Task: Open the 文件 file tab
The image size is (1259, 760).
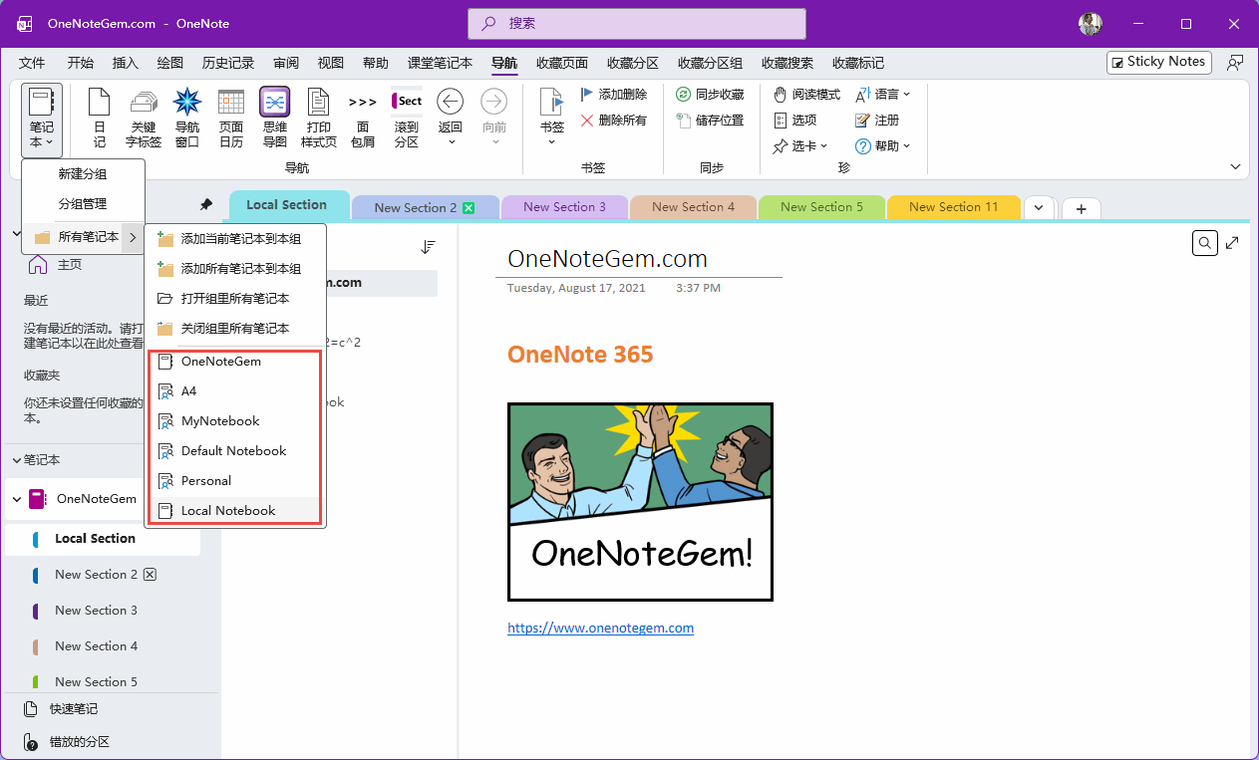Action: [32, 63]
